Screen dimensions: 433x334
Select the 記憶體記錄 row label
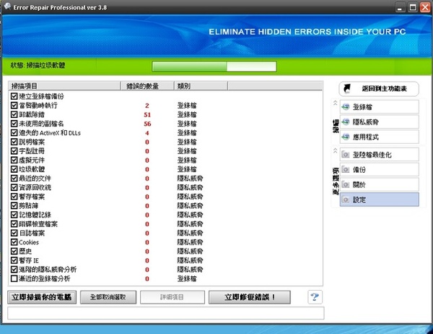coord(35,215)
